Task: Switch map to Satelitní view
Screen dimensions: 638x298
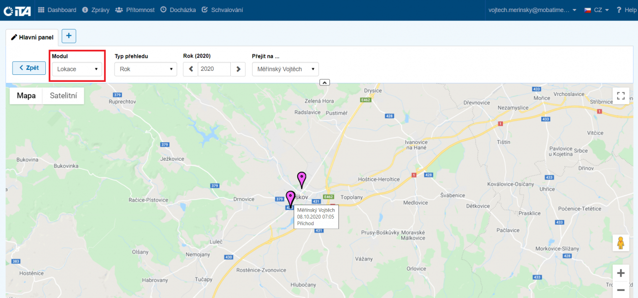Action: pos(63,96)
